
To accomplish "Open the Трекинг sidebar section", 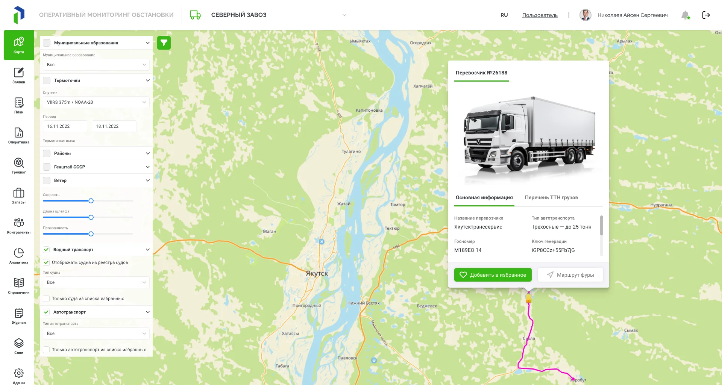I will click(x=19, y=165).
